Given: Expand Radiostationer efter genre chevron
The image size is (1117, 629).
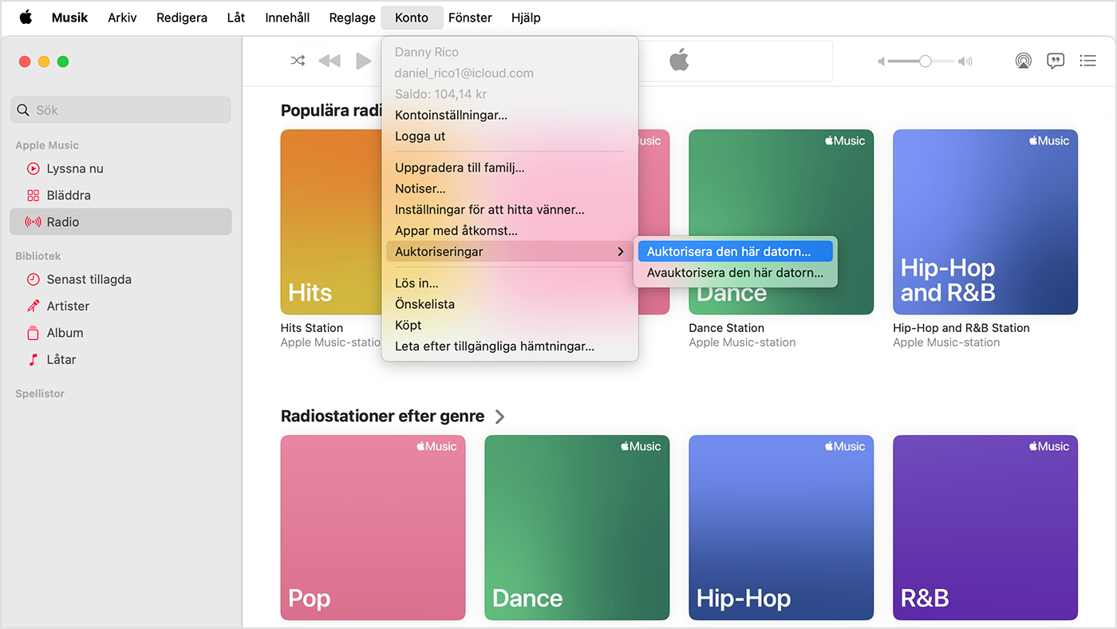Looking at the screenshot, I should (499, 417).
